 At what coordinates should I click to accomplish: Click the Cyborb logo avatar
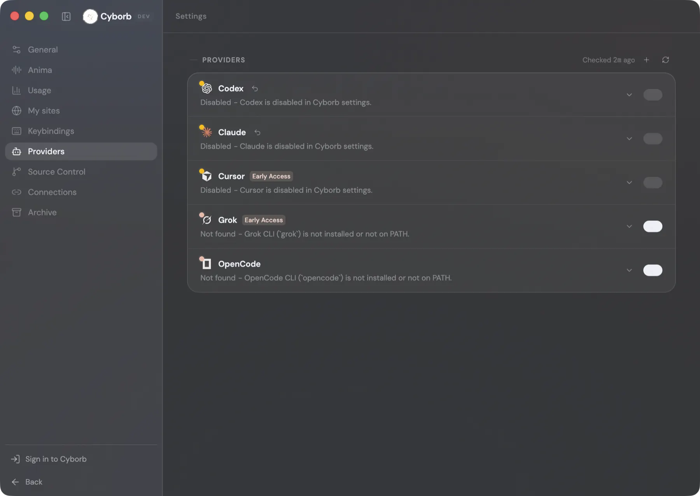click(90, 16)
